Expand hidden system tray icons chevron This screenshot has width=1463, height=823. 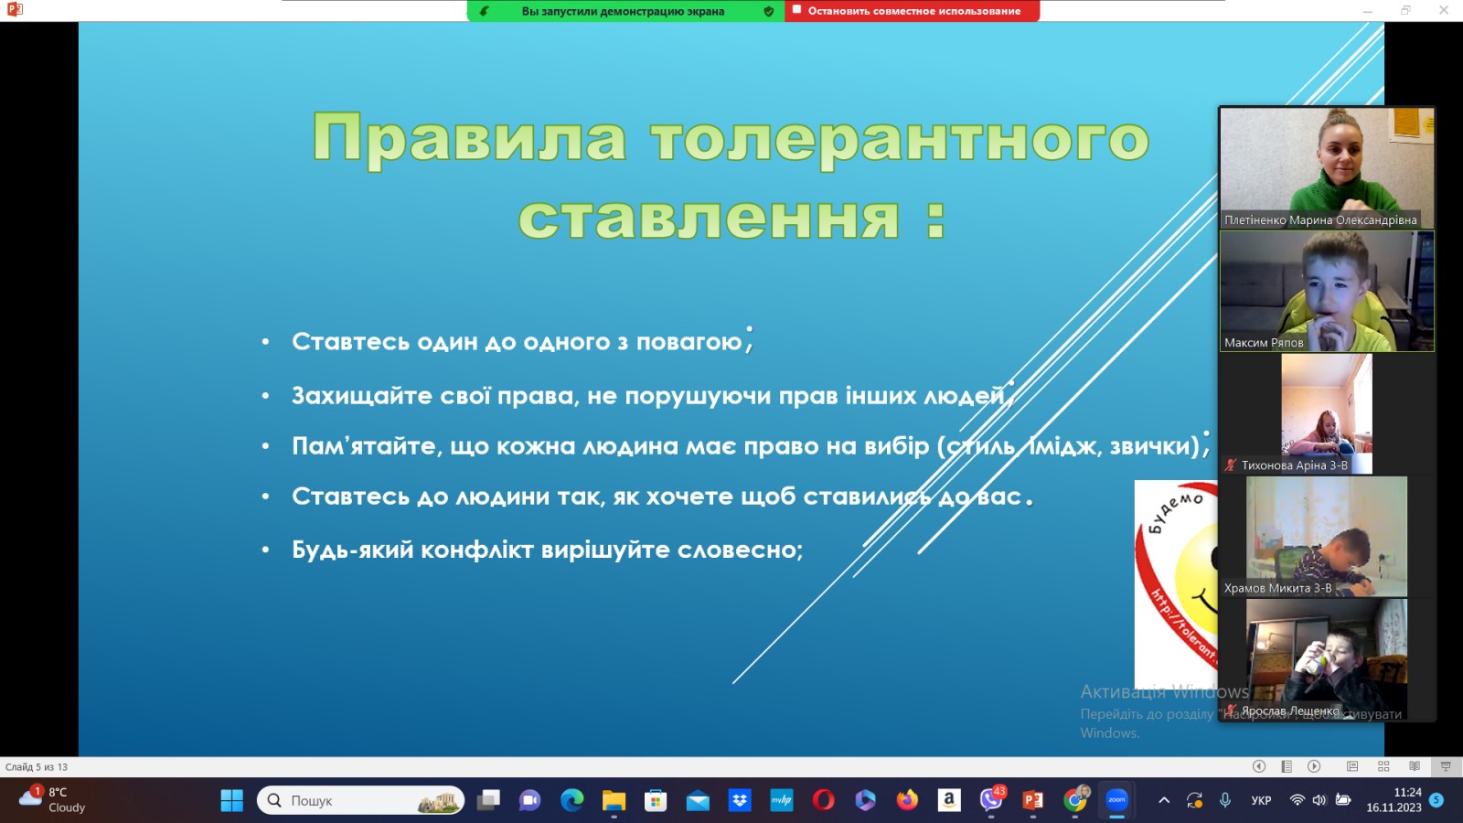click(x=1164, y=800)
